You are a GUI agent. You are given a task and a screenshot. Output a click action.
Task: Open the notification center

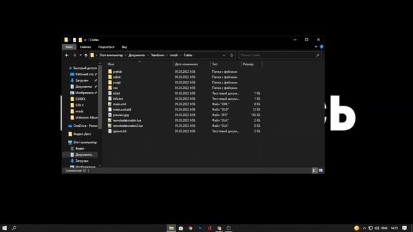pos(405,228)
